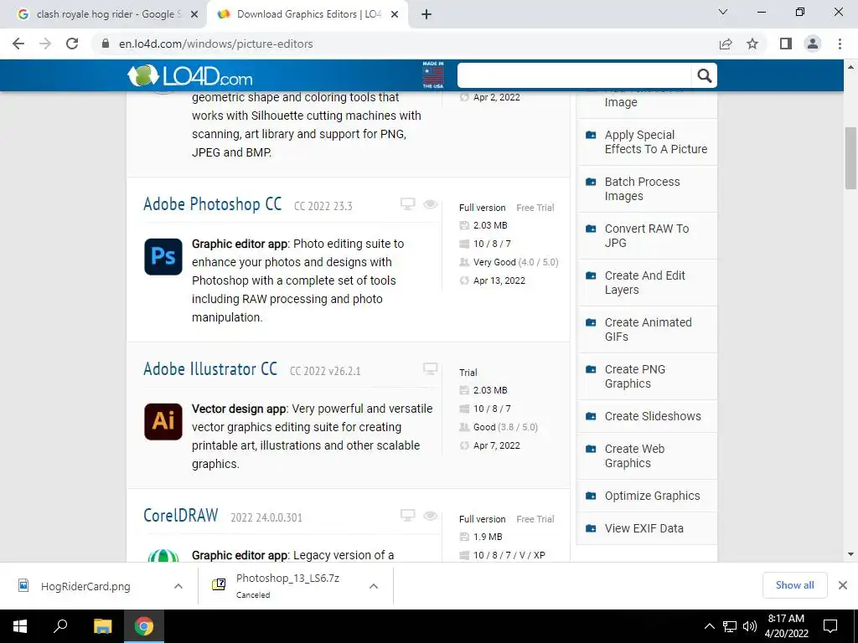Open Create Web Graphics category
Screen dimensions: 858x643
(x=634, y=456)
